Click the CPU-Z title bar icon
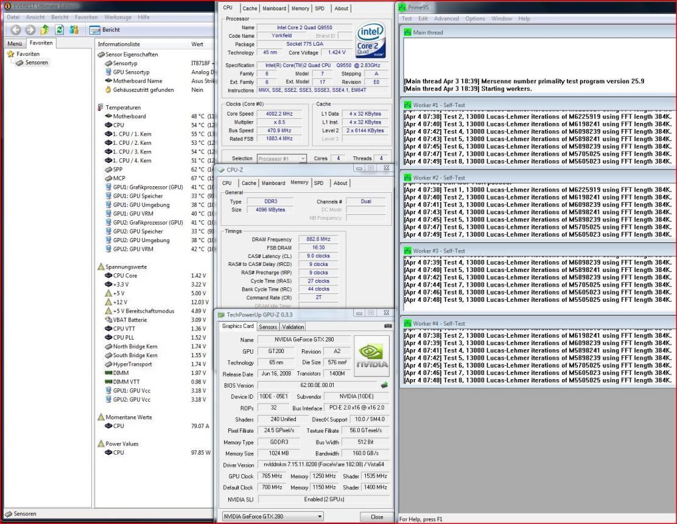 pyautogui.click(x=221, y=170)
